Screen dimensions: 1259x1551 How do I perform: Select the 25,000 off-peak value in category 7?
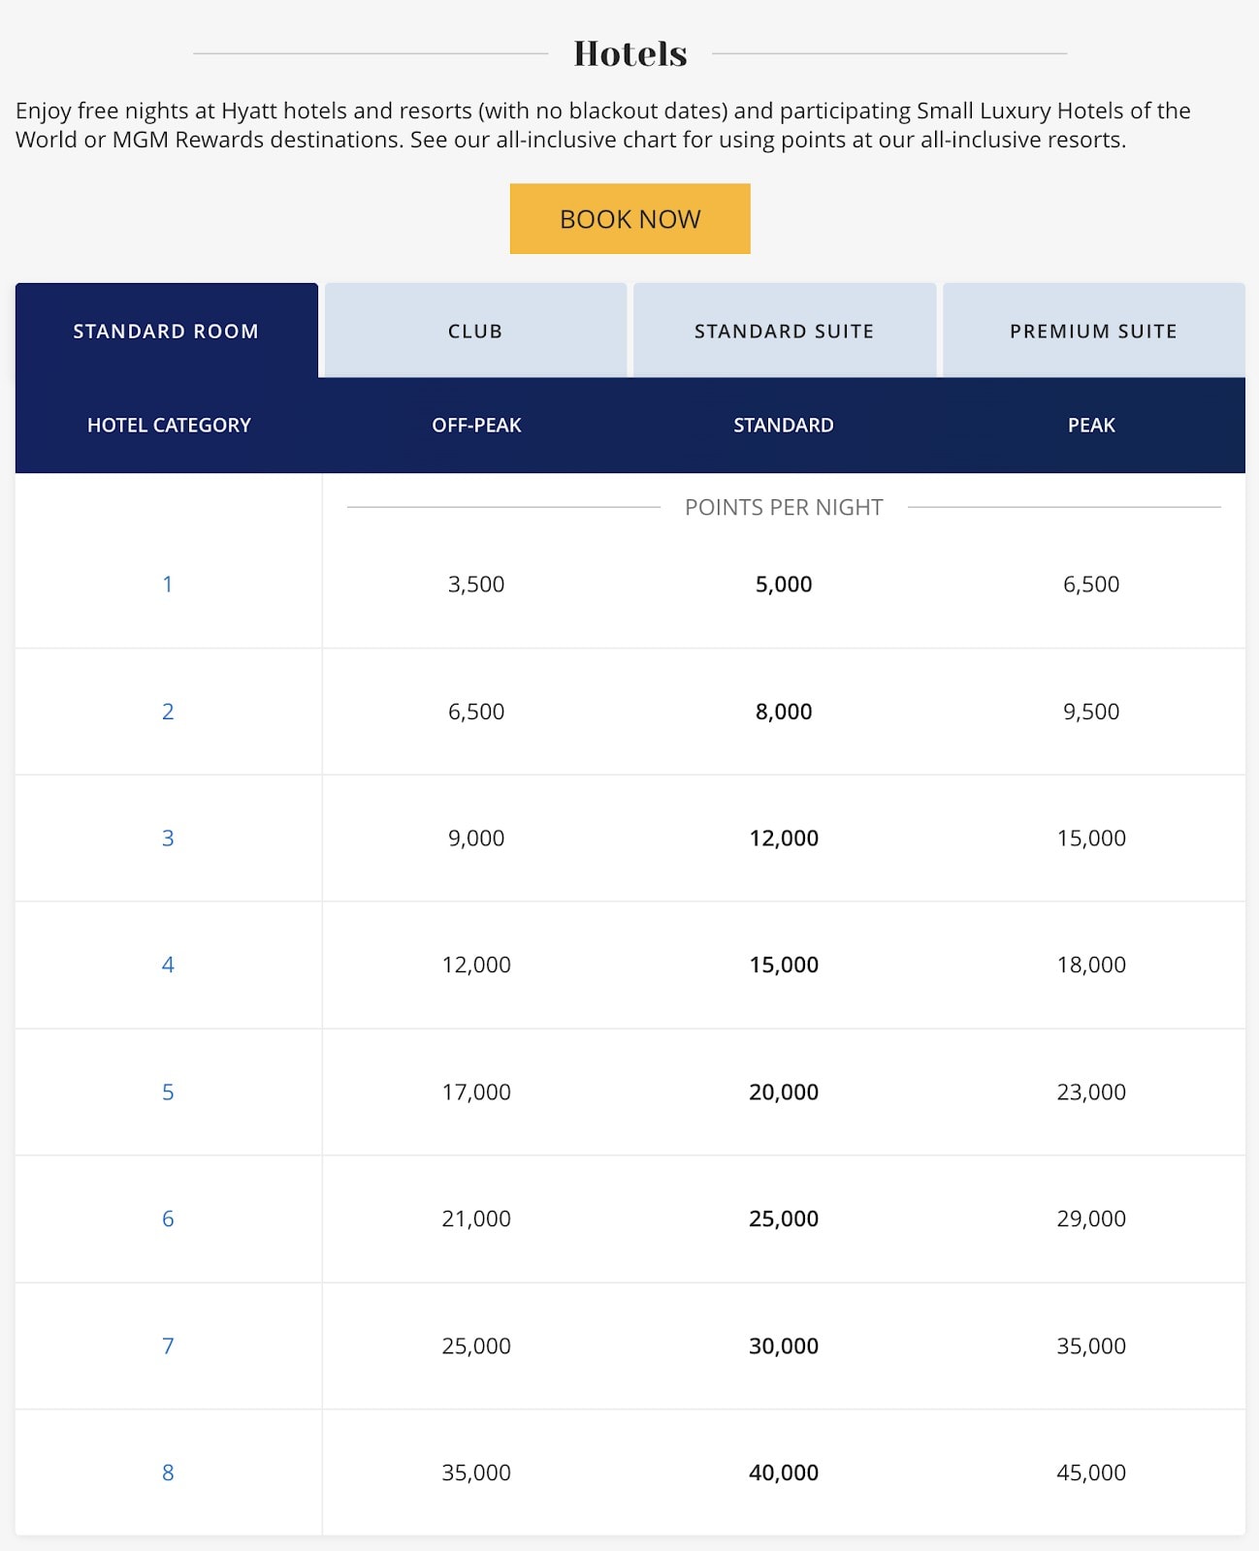[x=476, y=1346]
